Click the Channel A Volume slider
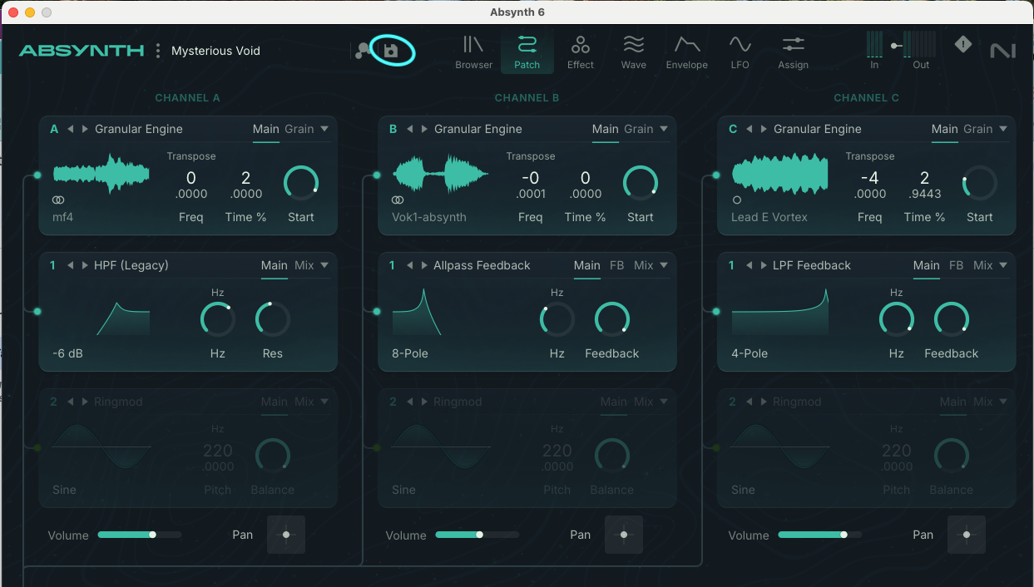Viewport: 1034px width, 587px height. (140, 535)
